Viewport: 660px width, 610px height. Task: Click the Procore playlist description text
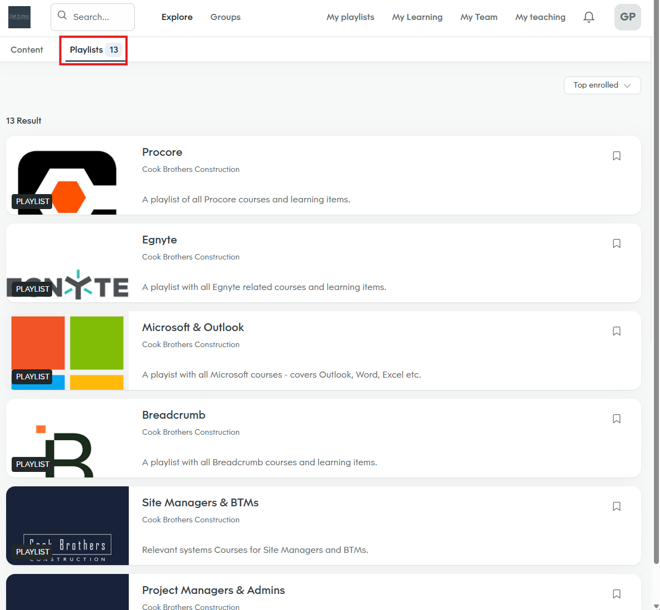click(246, 199)
